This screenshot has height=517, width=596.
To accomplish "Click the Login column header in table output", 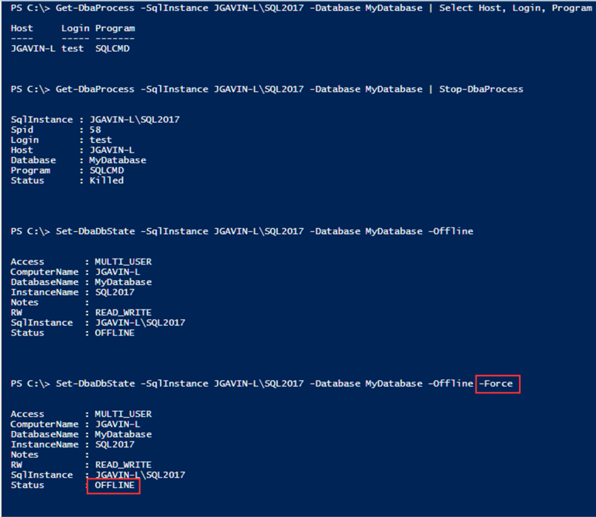I will pos(76,28).
